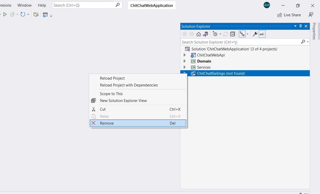Click the solution file icon at tree root
The width and height of the screenshot is (320, 194).
point(187,49)
